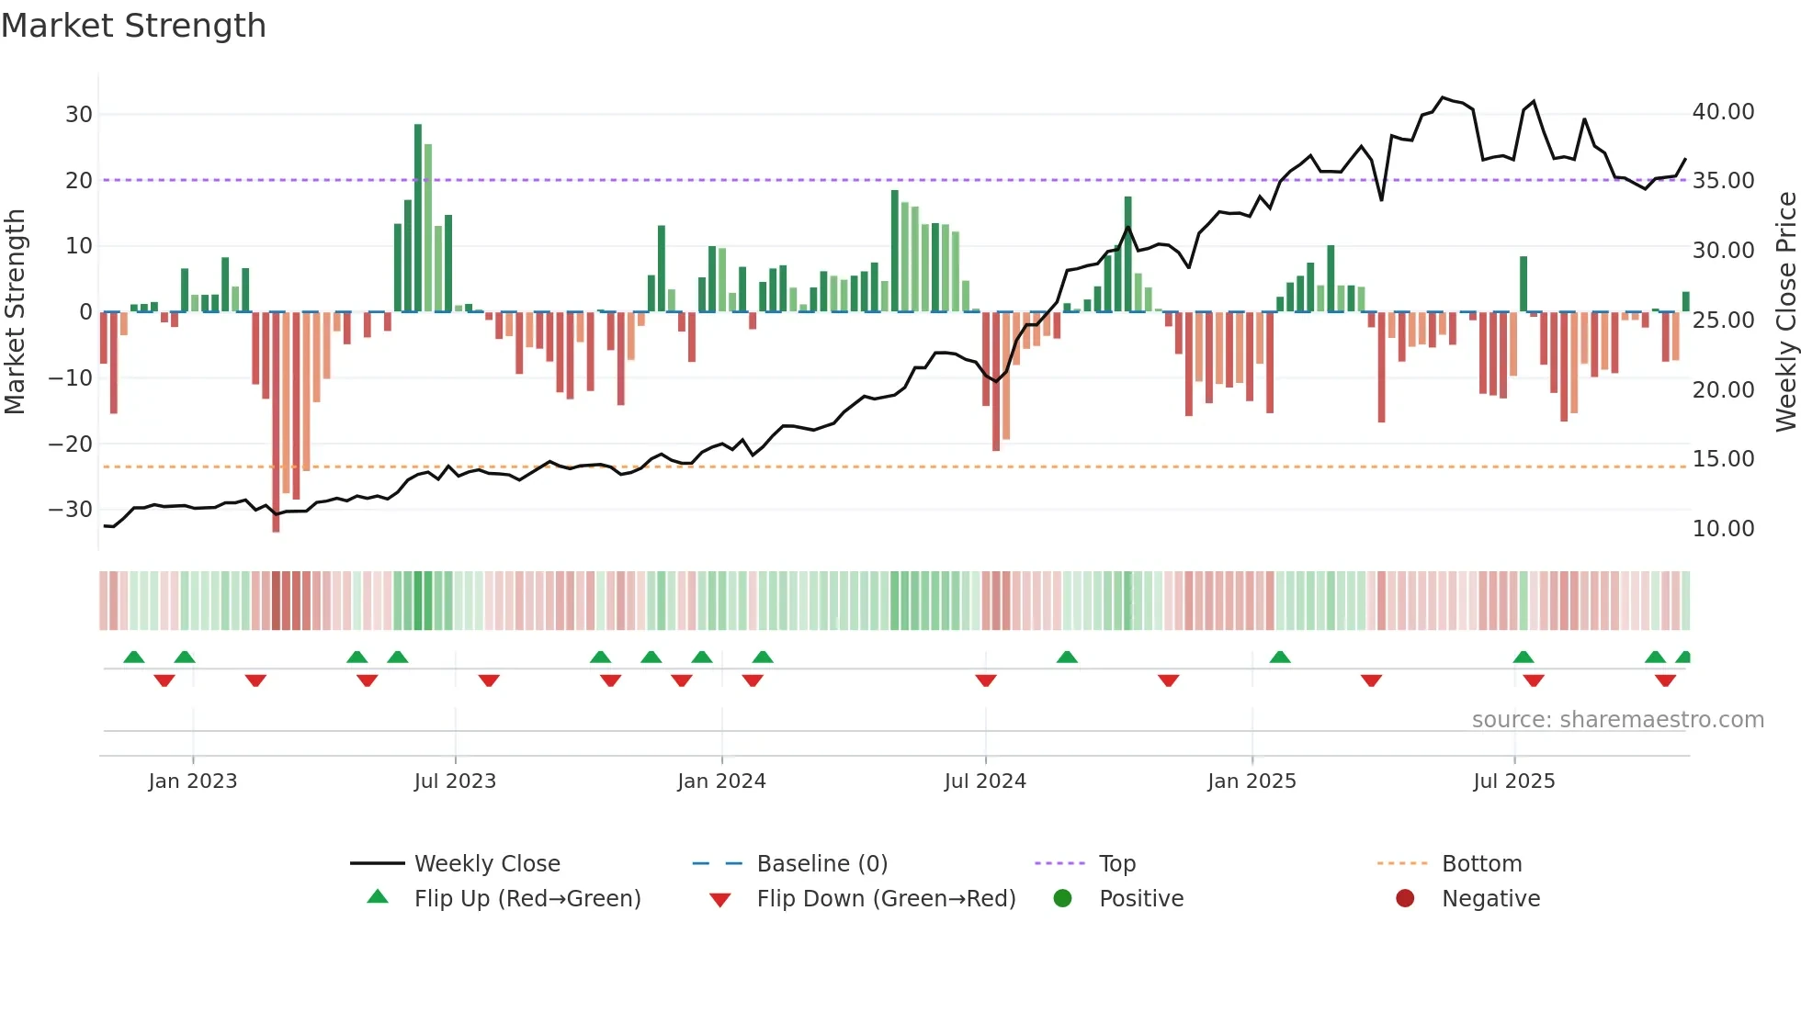Image resolution: width=1801 pixels, height=1012 pixels.
Task: Click the Market Strength chart title
Action: (134, 26)
